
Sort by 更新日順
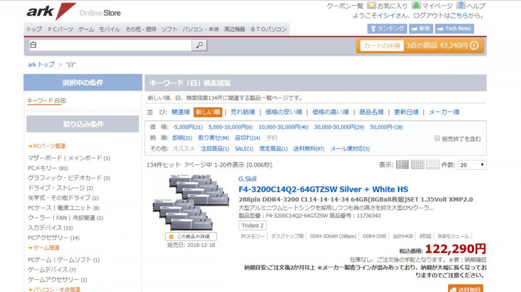pyautogui.click(x=406, y=112)
